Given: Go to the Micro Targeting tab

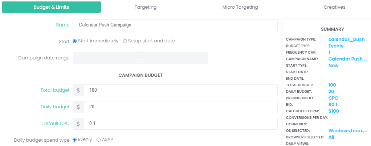Looking at the screenshot, I should 240,7.
